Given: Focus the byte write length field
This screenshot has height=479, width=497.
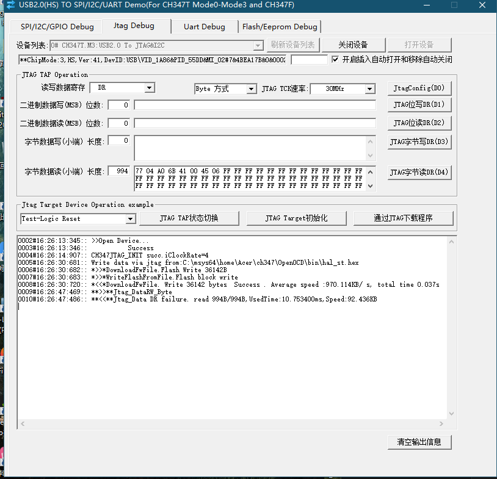Looking at the screenshot, I should point(119,140).
